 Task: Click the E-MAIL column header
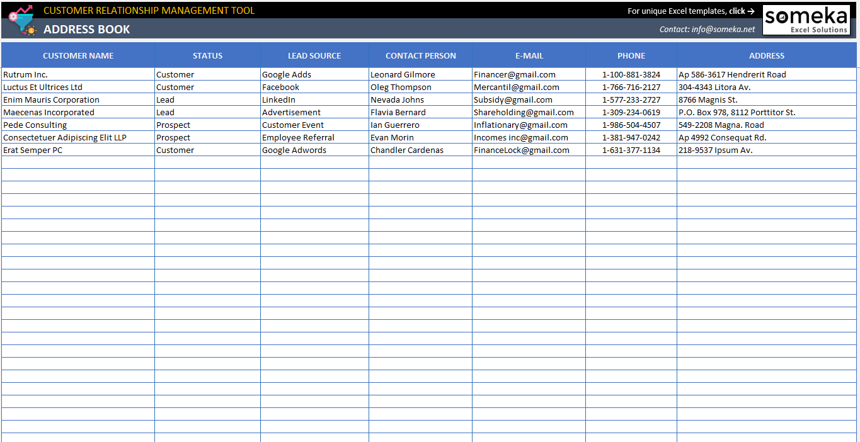[x=529, y=55]
